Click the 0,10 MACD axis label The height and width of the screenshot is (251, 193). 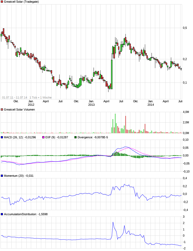(x=186, y=140)
